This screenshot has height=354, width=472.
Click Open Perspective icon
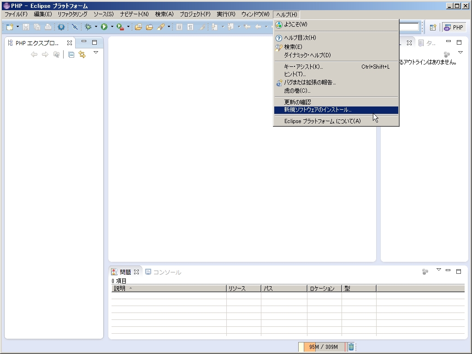(x=433, y=27)
